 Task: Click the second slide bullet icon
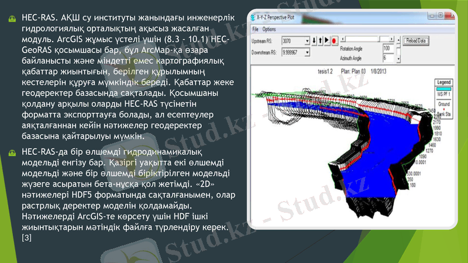(x=12, y=153)
